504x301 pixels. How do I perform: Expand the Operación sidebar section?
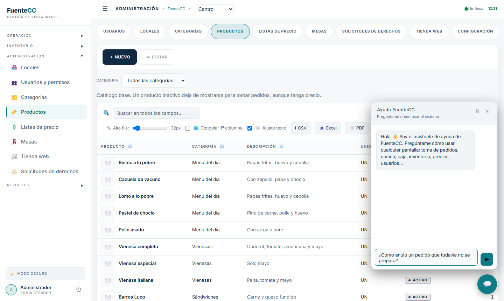point(45,36)
